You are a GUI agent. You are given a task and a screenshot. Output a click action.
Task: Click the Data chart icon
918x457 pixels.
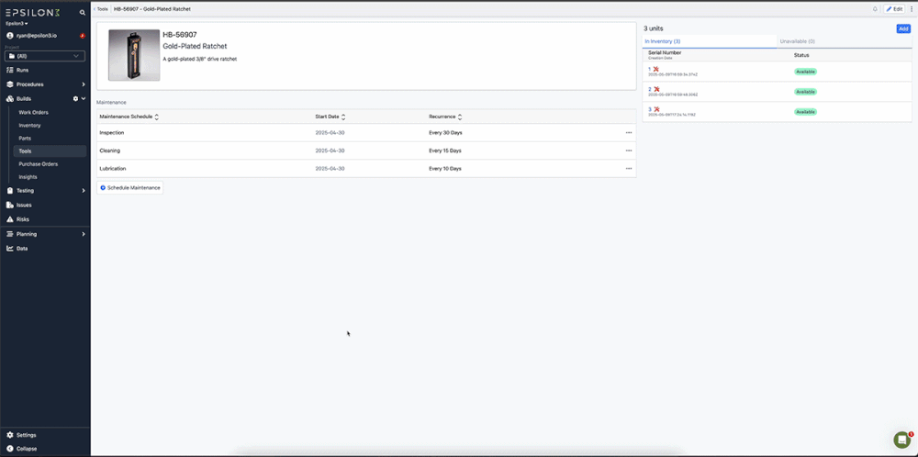[10, 248]
